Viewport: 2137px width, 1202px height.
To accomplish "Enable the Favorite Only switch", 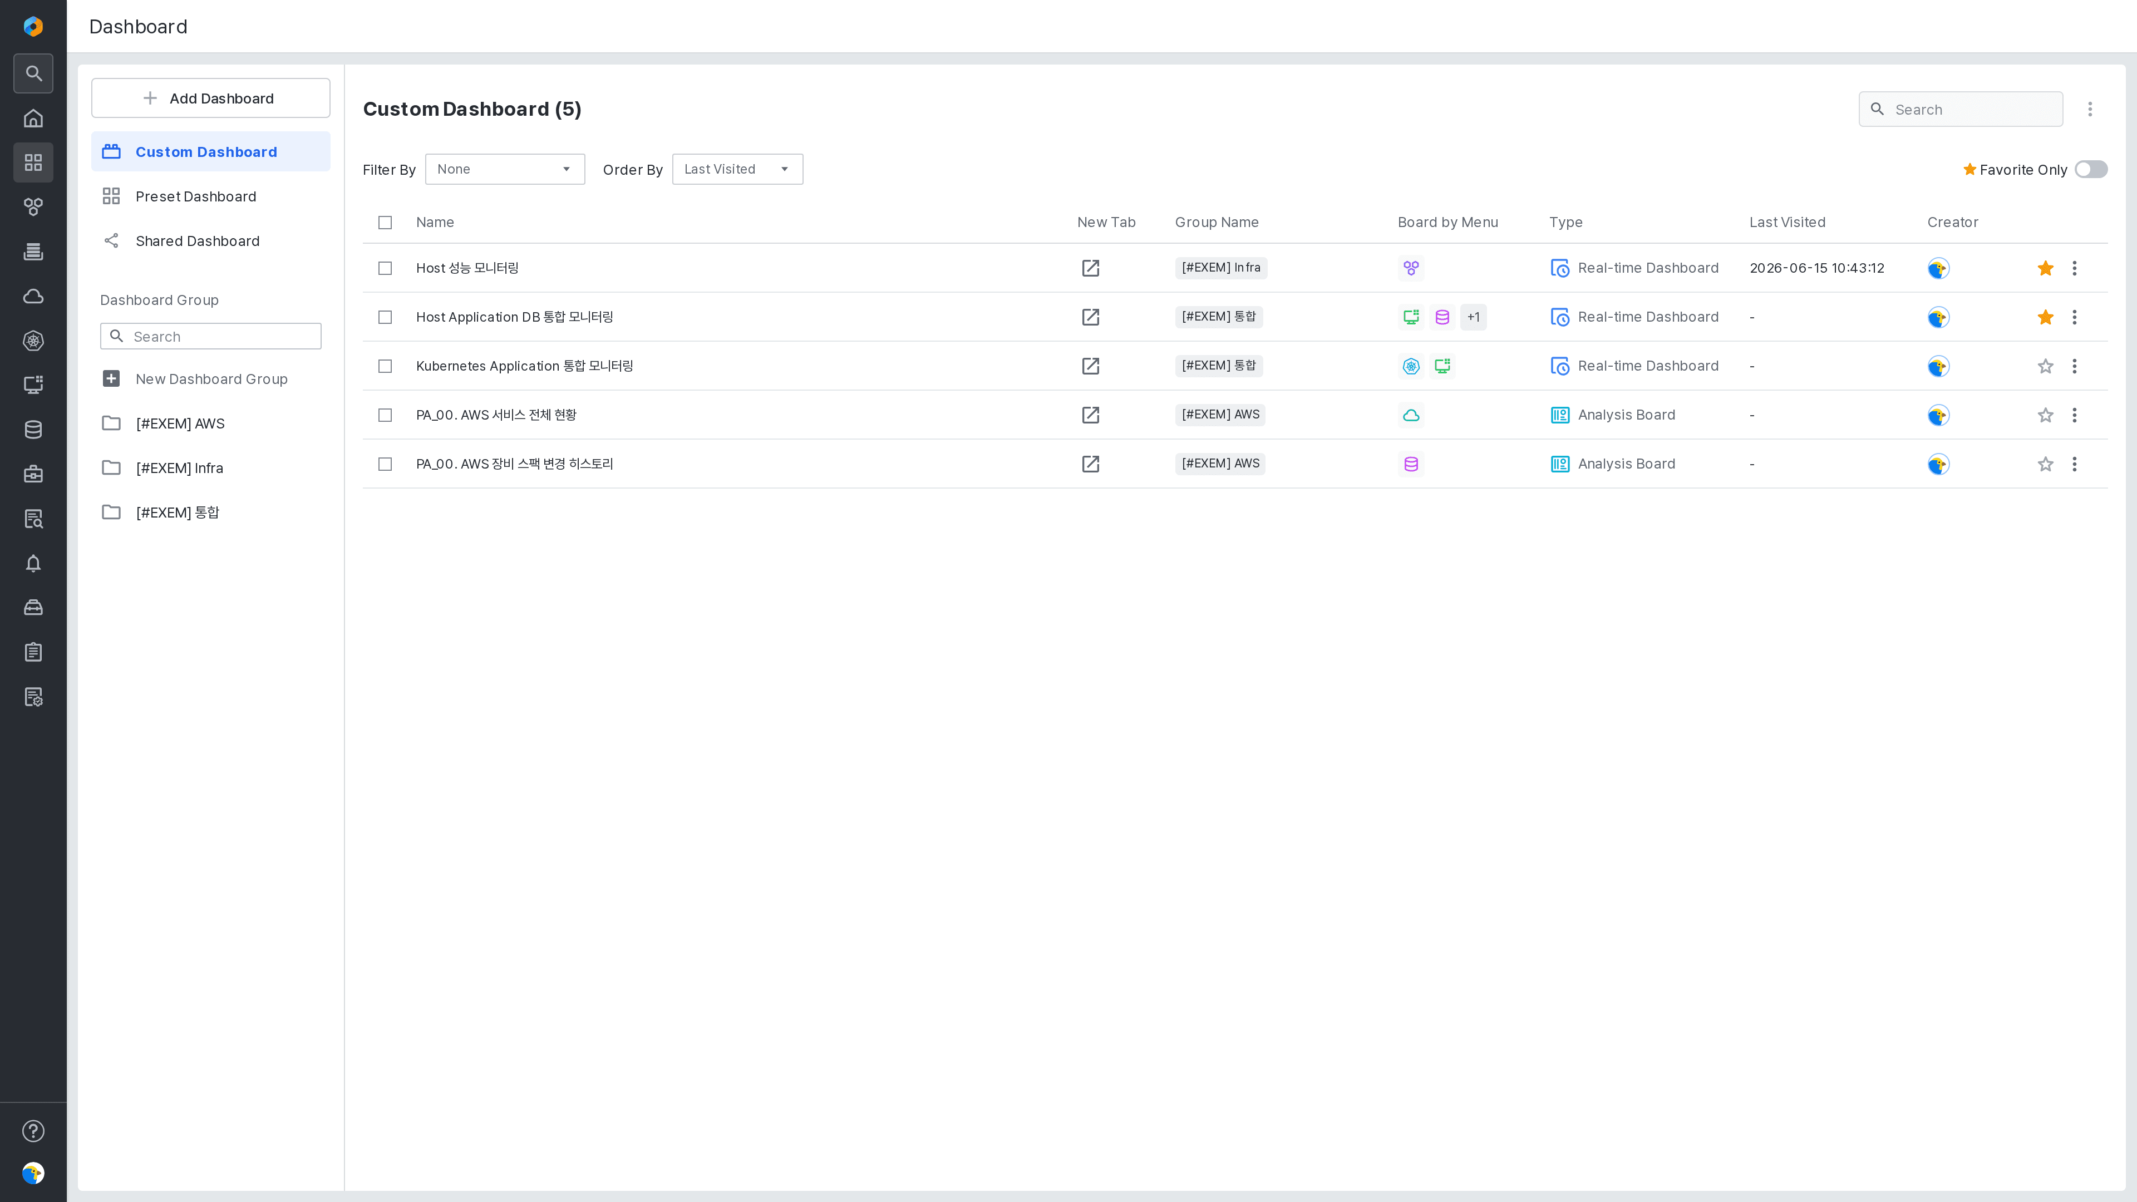I will 2091,169.
